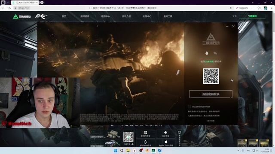The width and height of the screenshot is (275, 154).
Task: Open File Explorer from the taskbar
Action: 128,151
